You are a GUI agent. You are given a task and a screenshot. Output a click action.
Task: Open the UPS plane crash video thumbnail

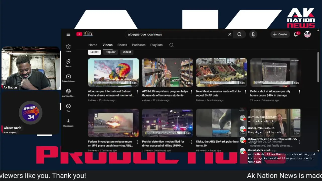[x=113, y=123]
